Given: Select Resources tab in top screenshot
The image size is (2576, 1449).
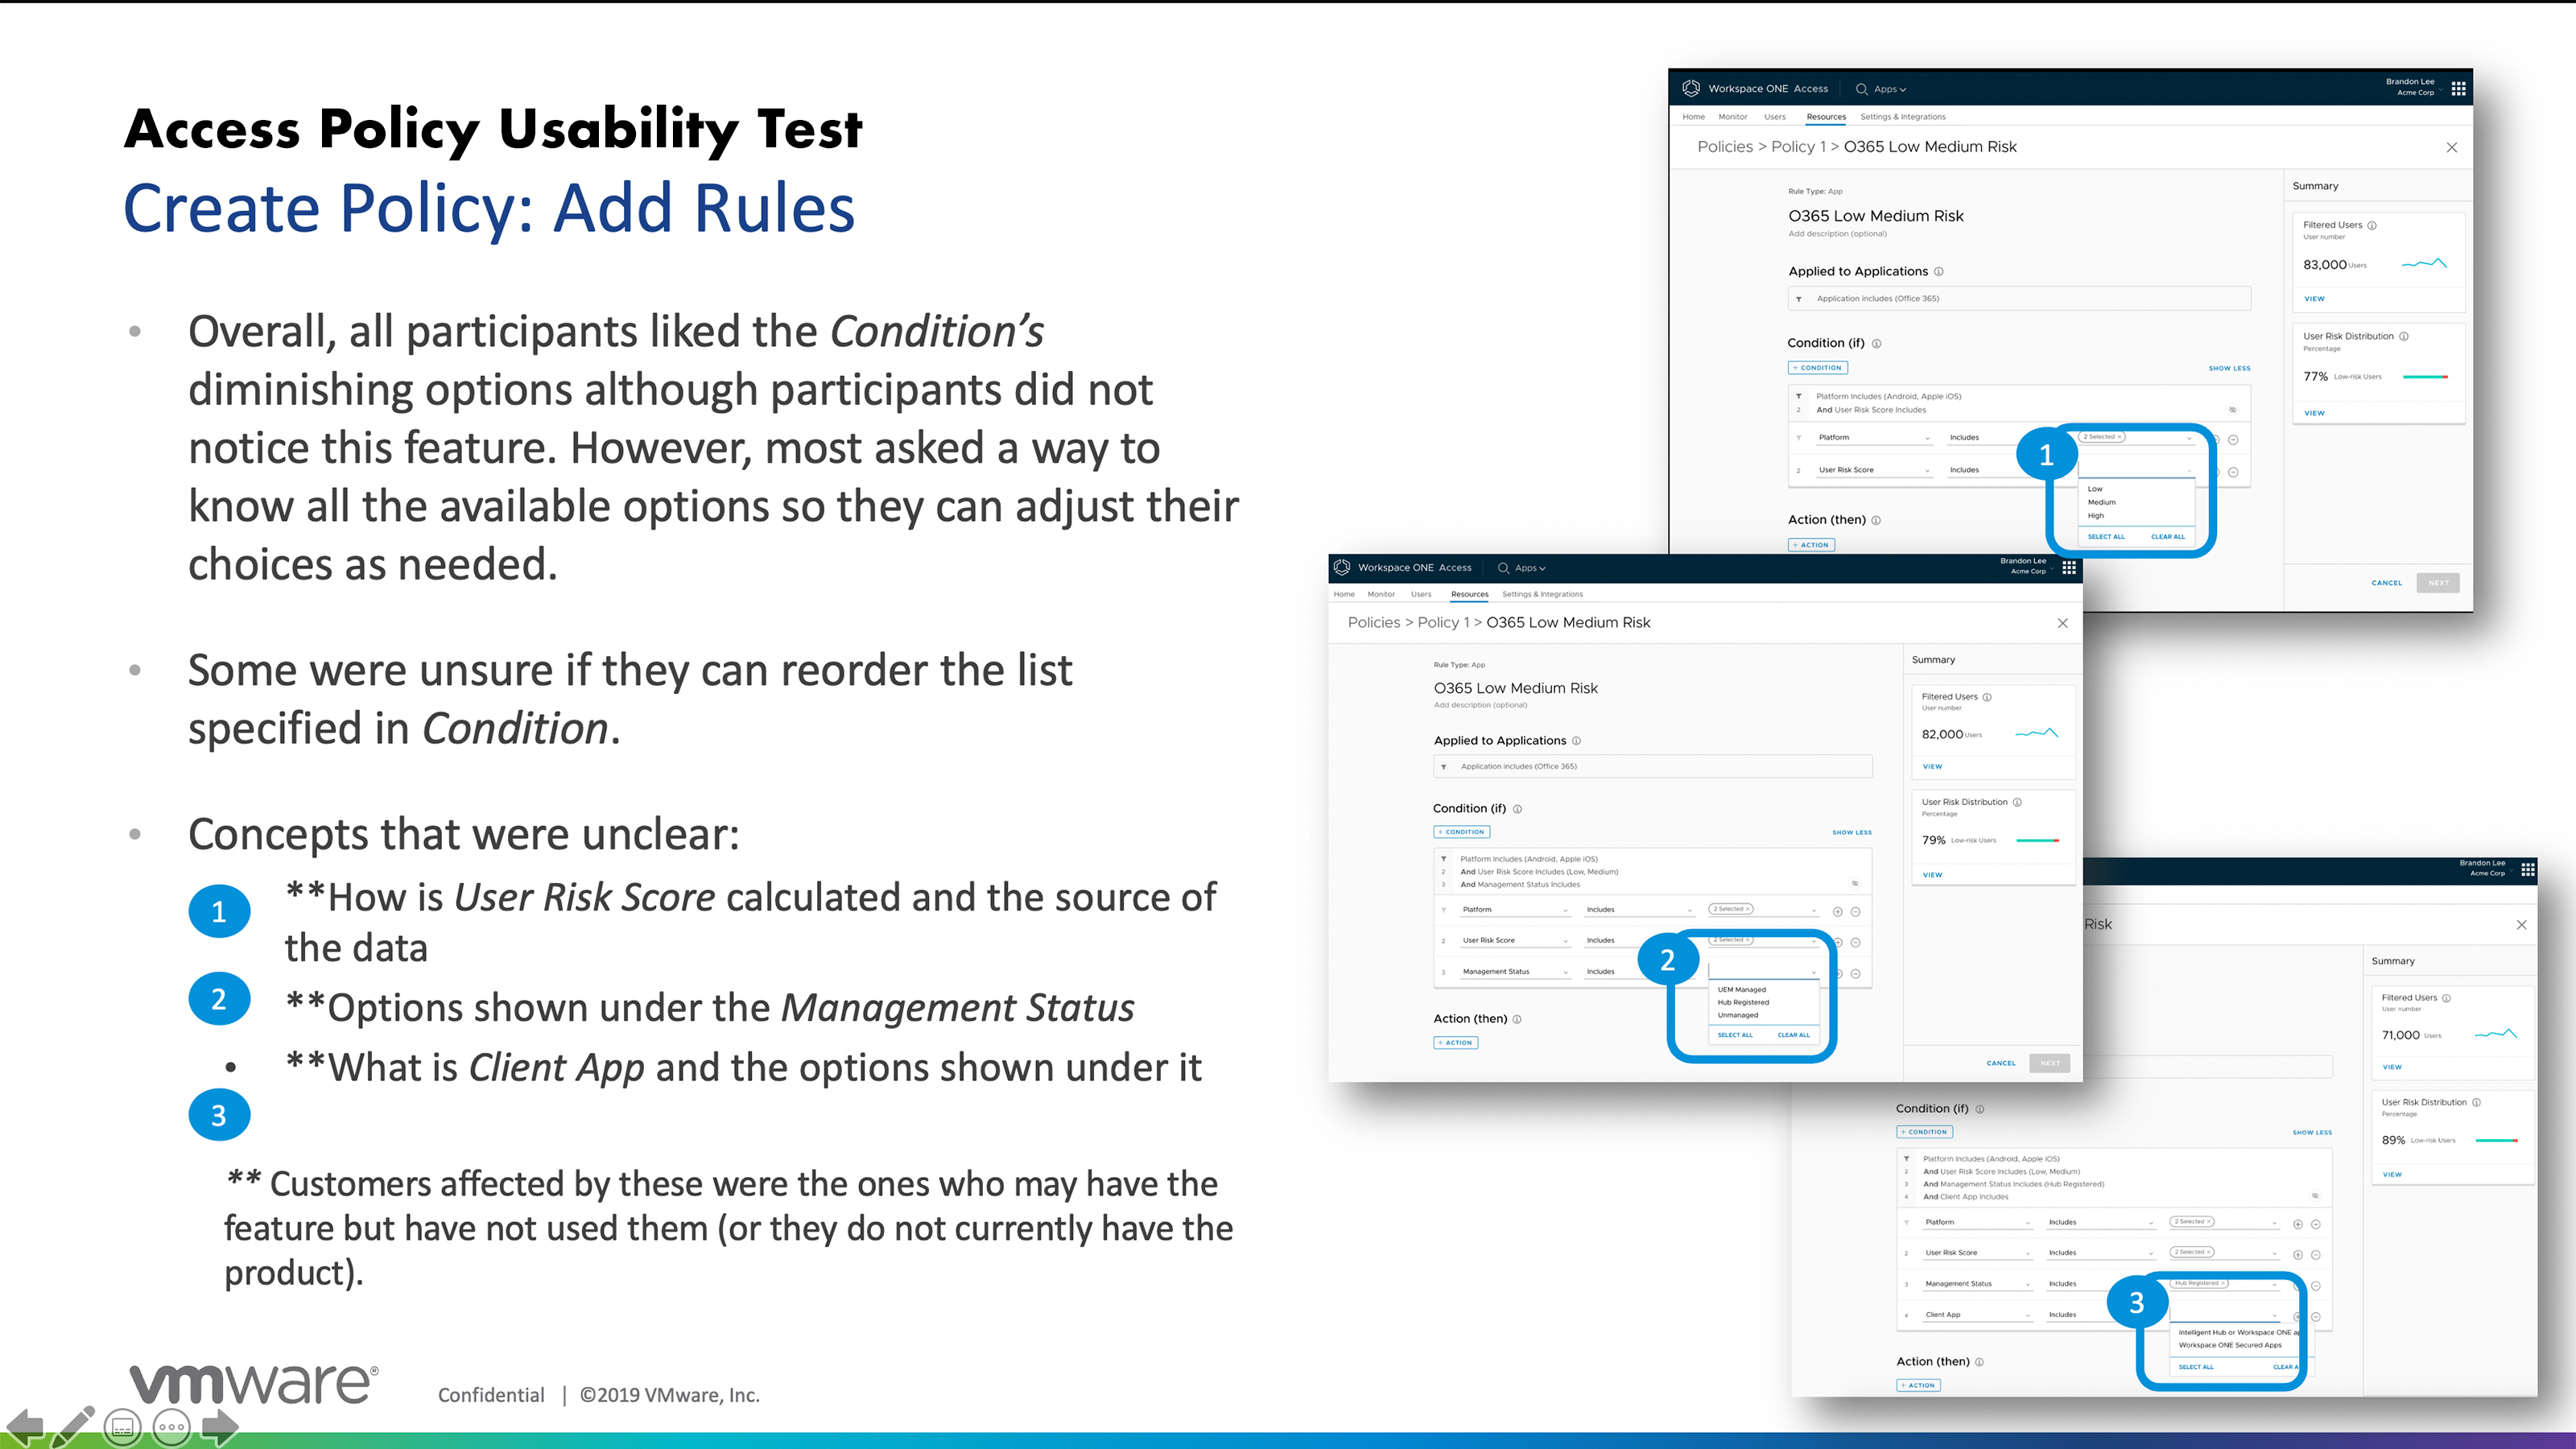Looking at the screenshot, I should pyautogui.click(x=1826, y=117).
